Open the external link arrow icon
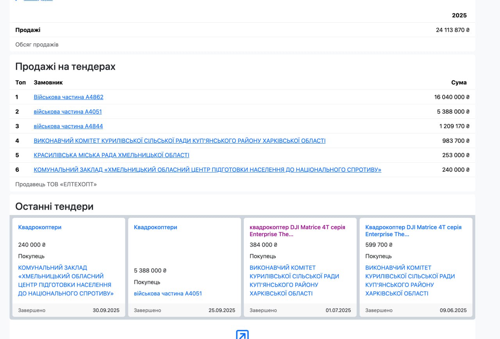 [242, 335]
